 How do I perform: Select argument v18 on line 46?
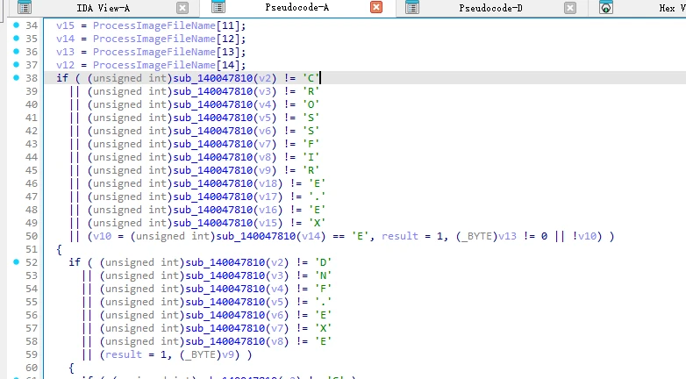click(268, 183)
